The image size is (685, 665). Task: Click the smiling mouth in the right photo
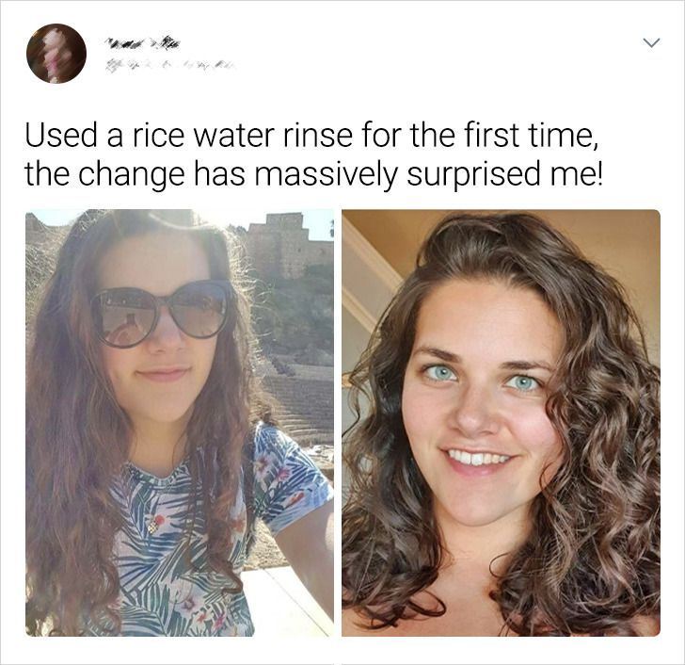pos(480,460)
